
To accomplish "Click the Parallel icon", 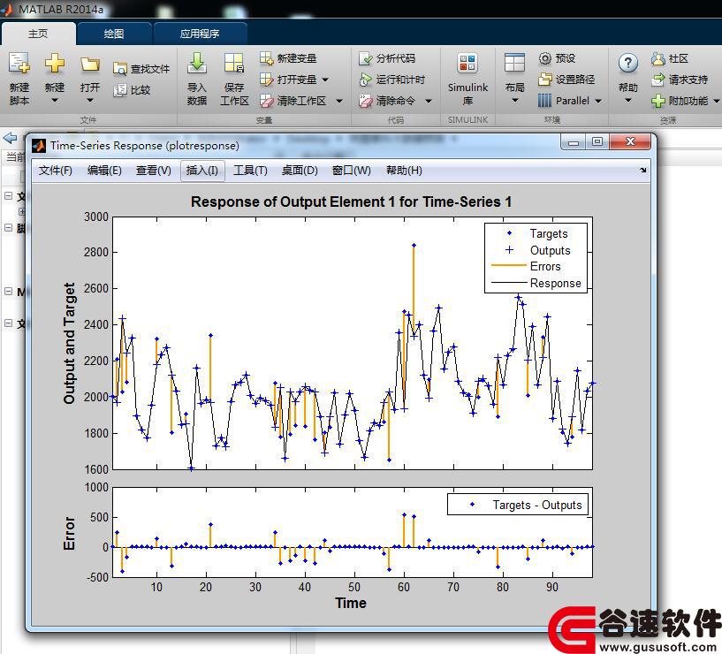I will click(x=544, y=101).
